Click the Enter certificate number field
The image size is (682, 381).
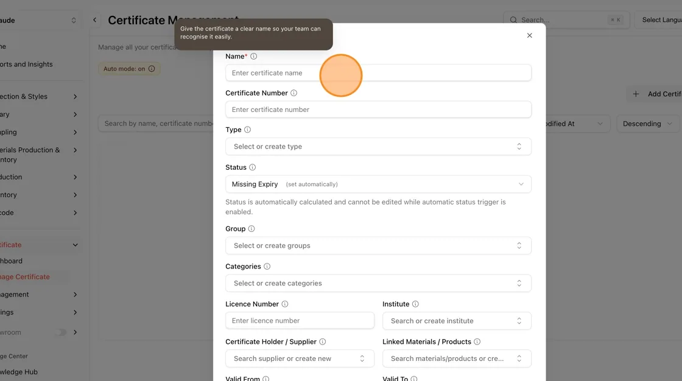coord(378,110)
